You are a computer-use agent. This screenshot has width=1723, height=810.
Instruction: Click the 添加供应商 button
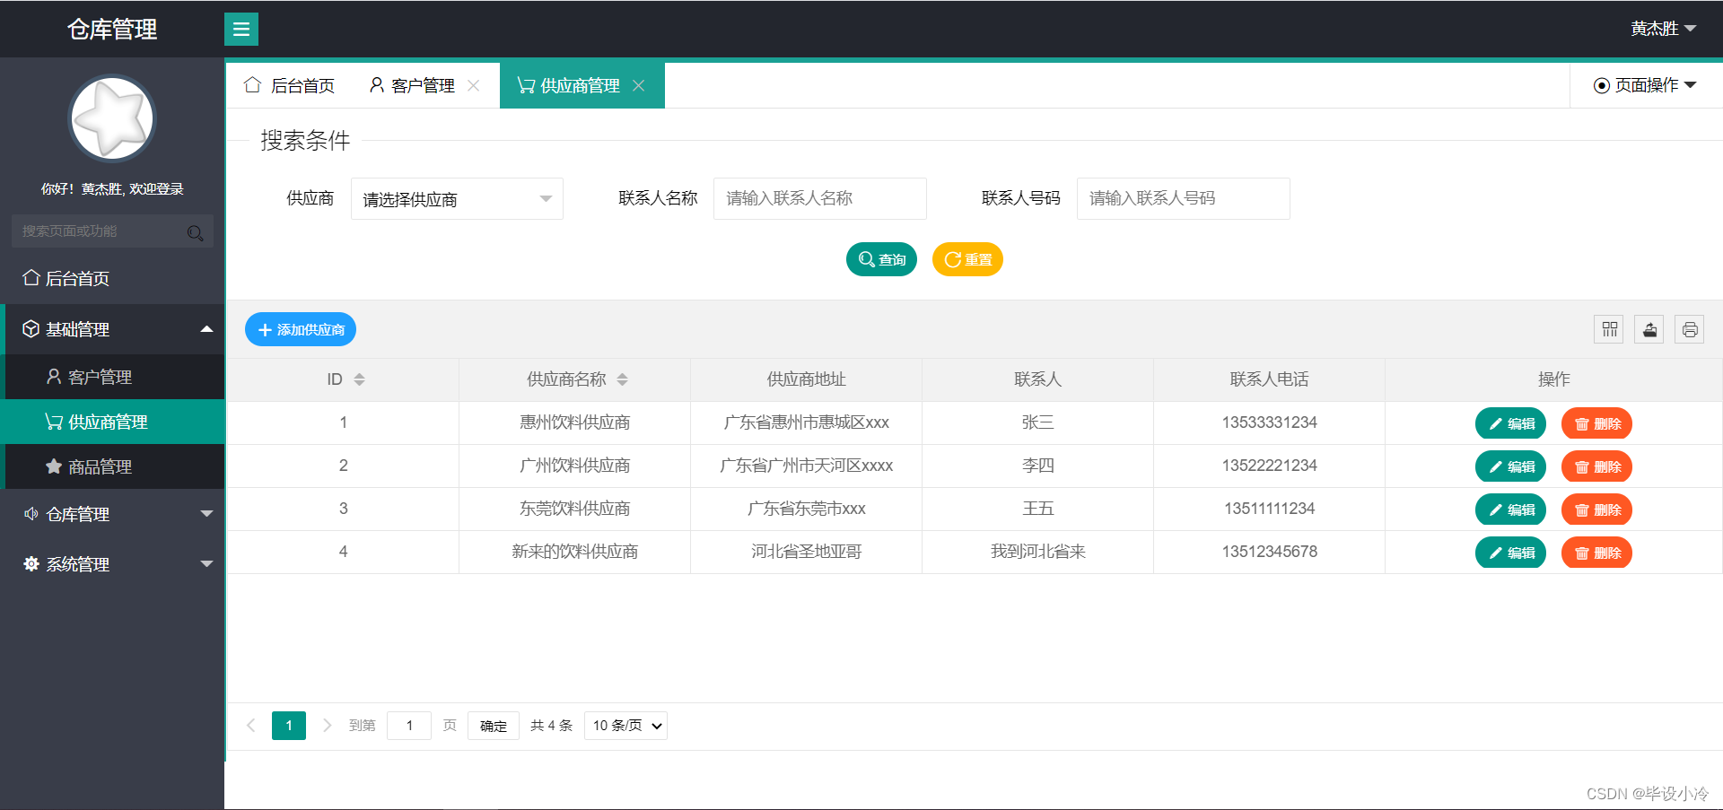point(300,329)
